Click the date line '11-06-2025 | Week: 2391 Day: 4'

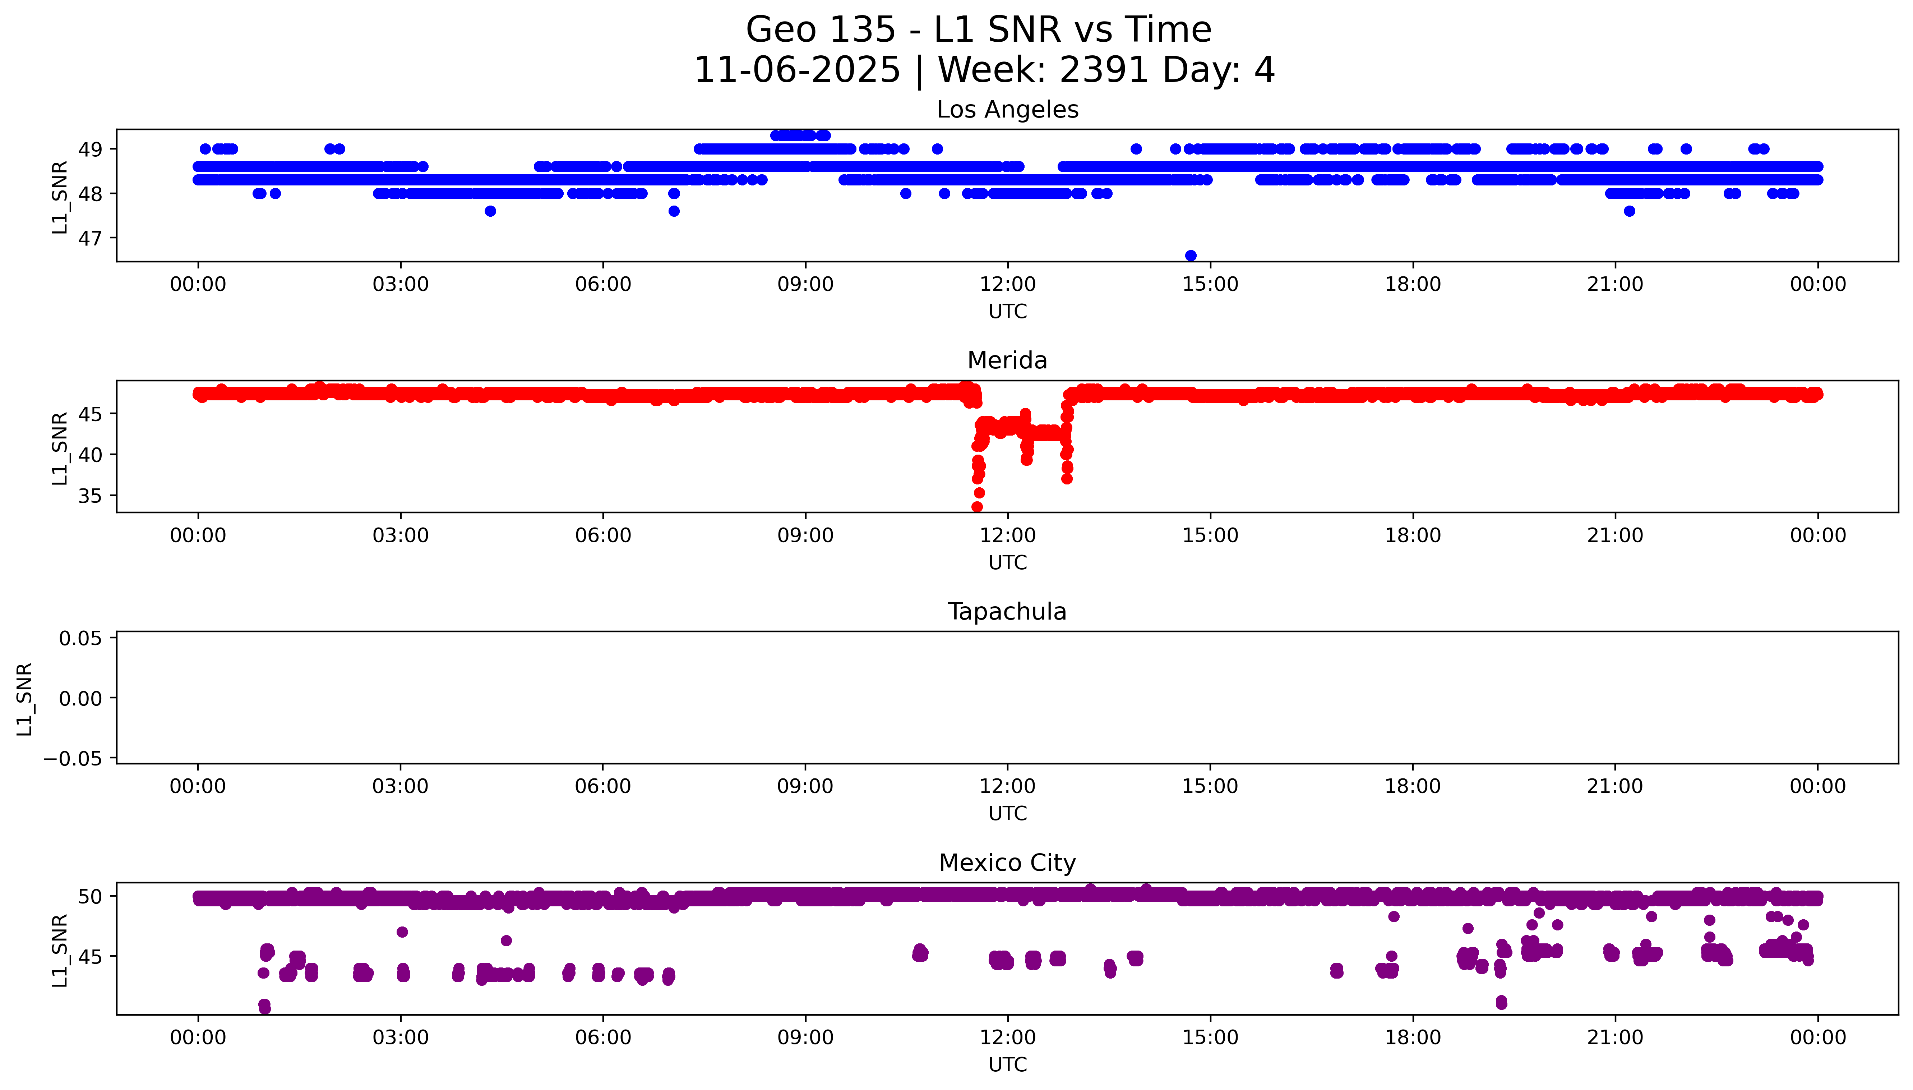point(984,70)
